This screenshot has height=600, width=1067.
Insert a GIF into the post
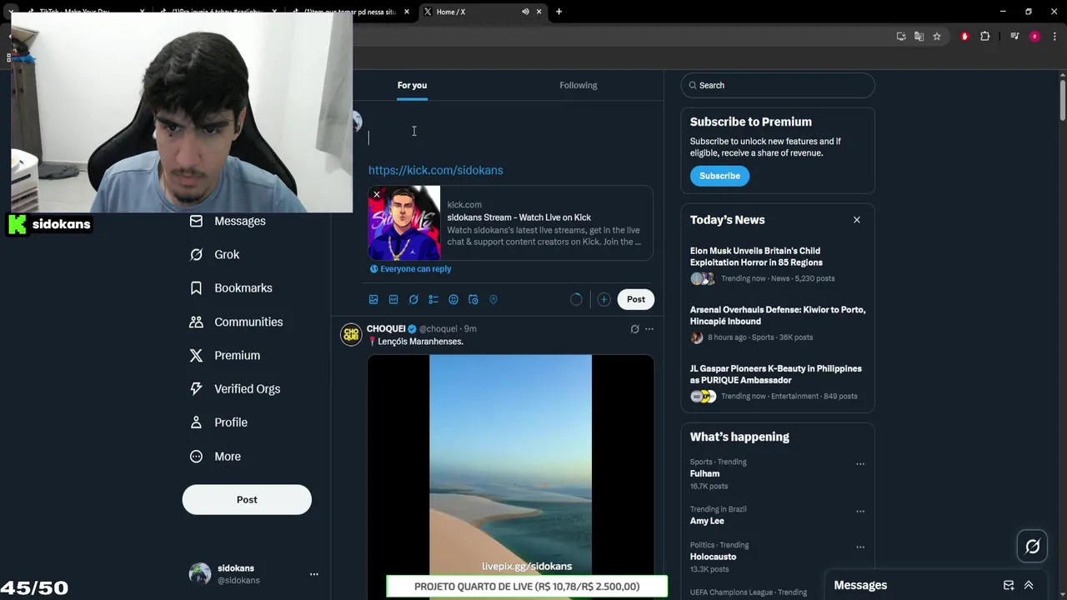[393, 299]
